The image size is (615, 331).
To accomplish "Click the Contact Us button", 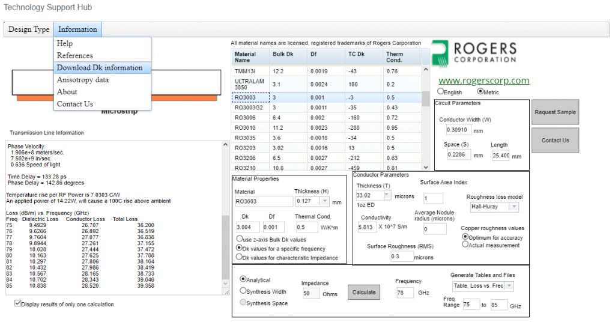I will click(x=555, y=141).
